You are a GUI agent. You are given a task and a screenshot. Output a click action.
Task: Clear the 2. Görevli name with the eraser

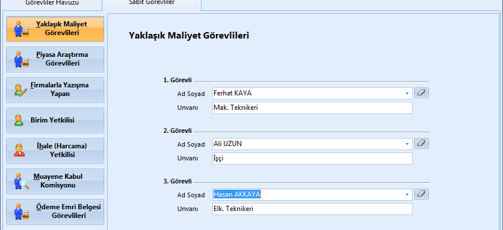click(x=422, y=143)
